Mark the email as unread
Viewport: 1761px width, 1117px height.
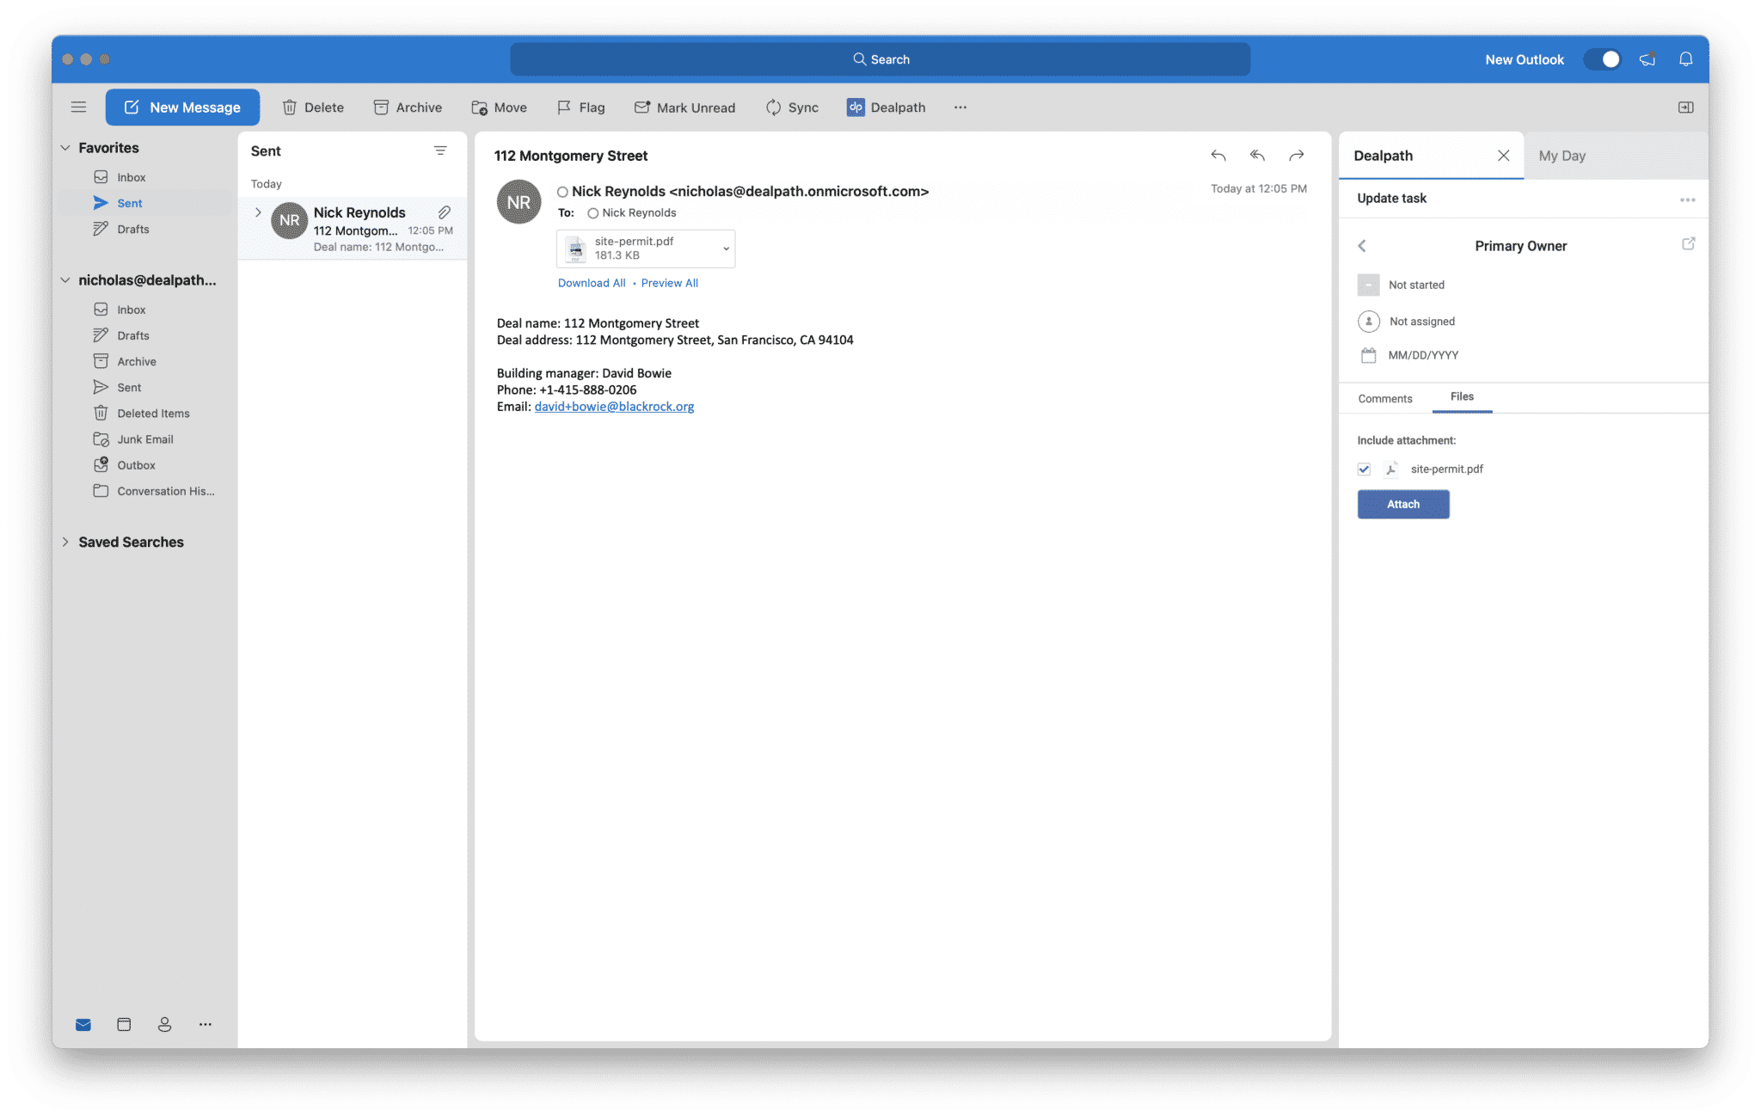(684, 107)
